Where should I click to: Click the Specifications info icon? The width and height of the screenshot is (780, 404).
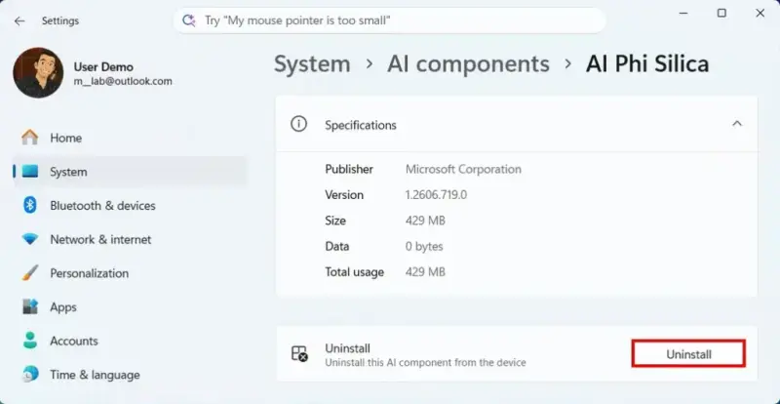click(x=298, y=125)
